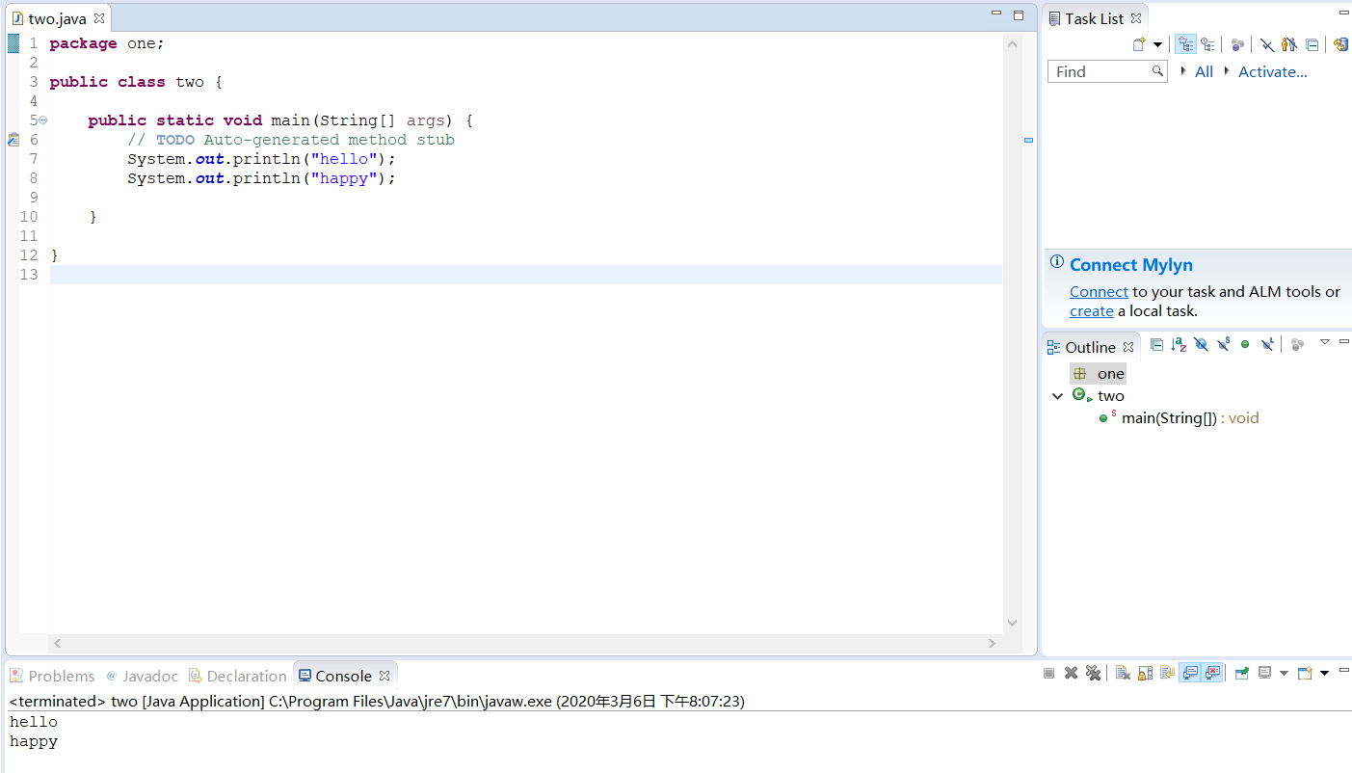Collapse all tasks in the Task List

[1312, 44]
